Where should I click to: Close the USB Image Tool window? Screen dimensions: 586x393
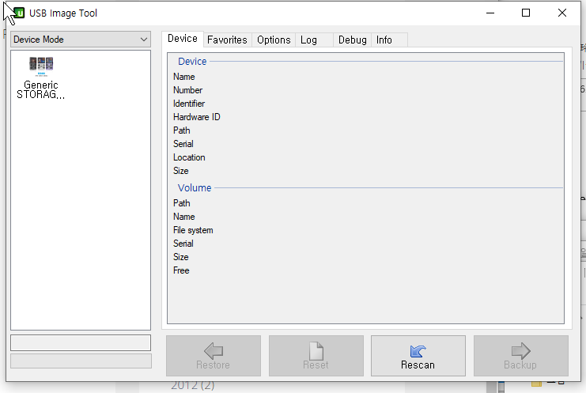561,13
